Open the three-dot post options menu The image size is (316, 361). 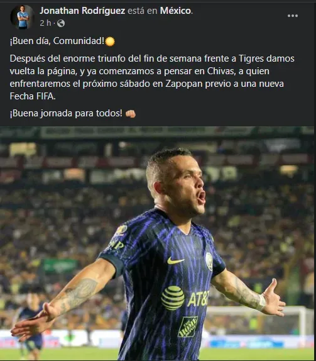[293, 16]
